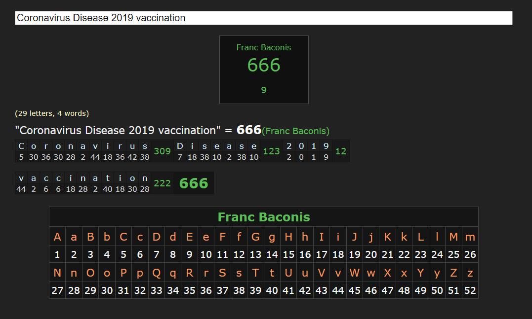Select the Disease word total 123
This screenshot has height=319, width=532.
tap(271, 151)
